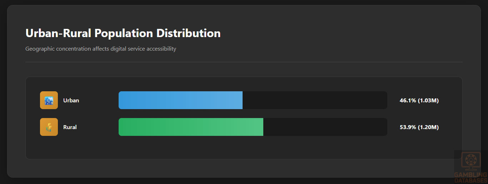Click "Geographic concentration" in the subtitle
The height and width of the screenshot is (184, 488).
58,49
